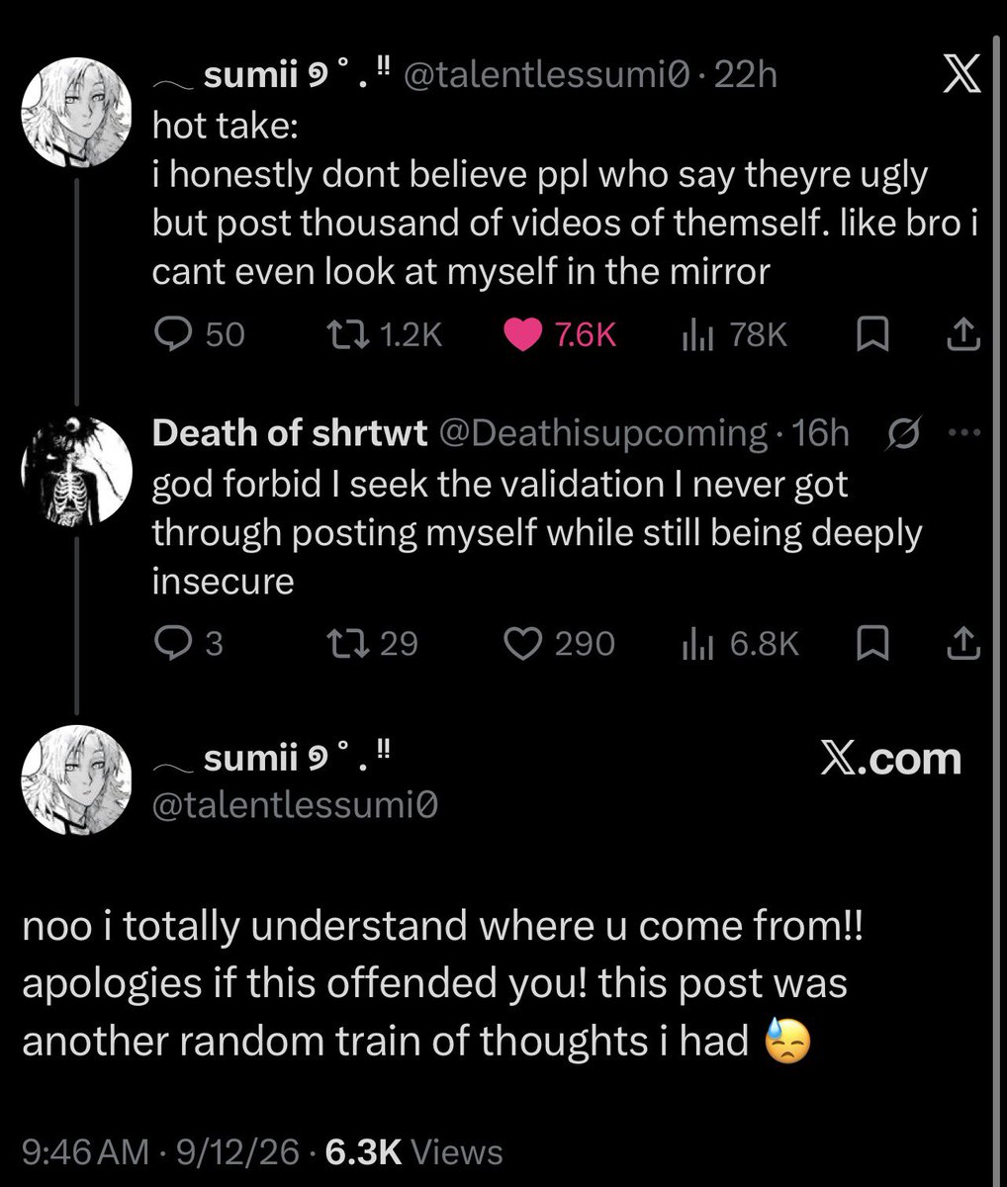1007x1187 pixels.
Task: Share the first tweet via share icon
Action: 963,336
